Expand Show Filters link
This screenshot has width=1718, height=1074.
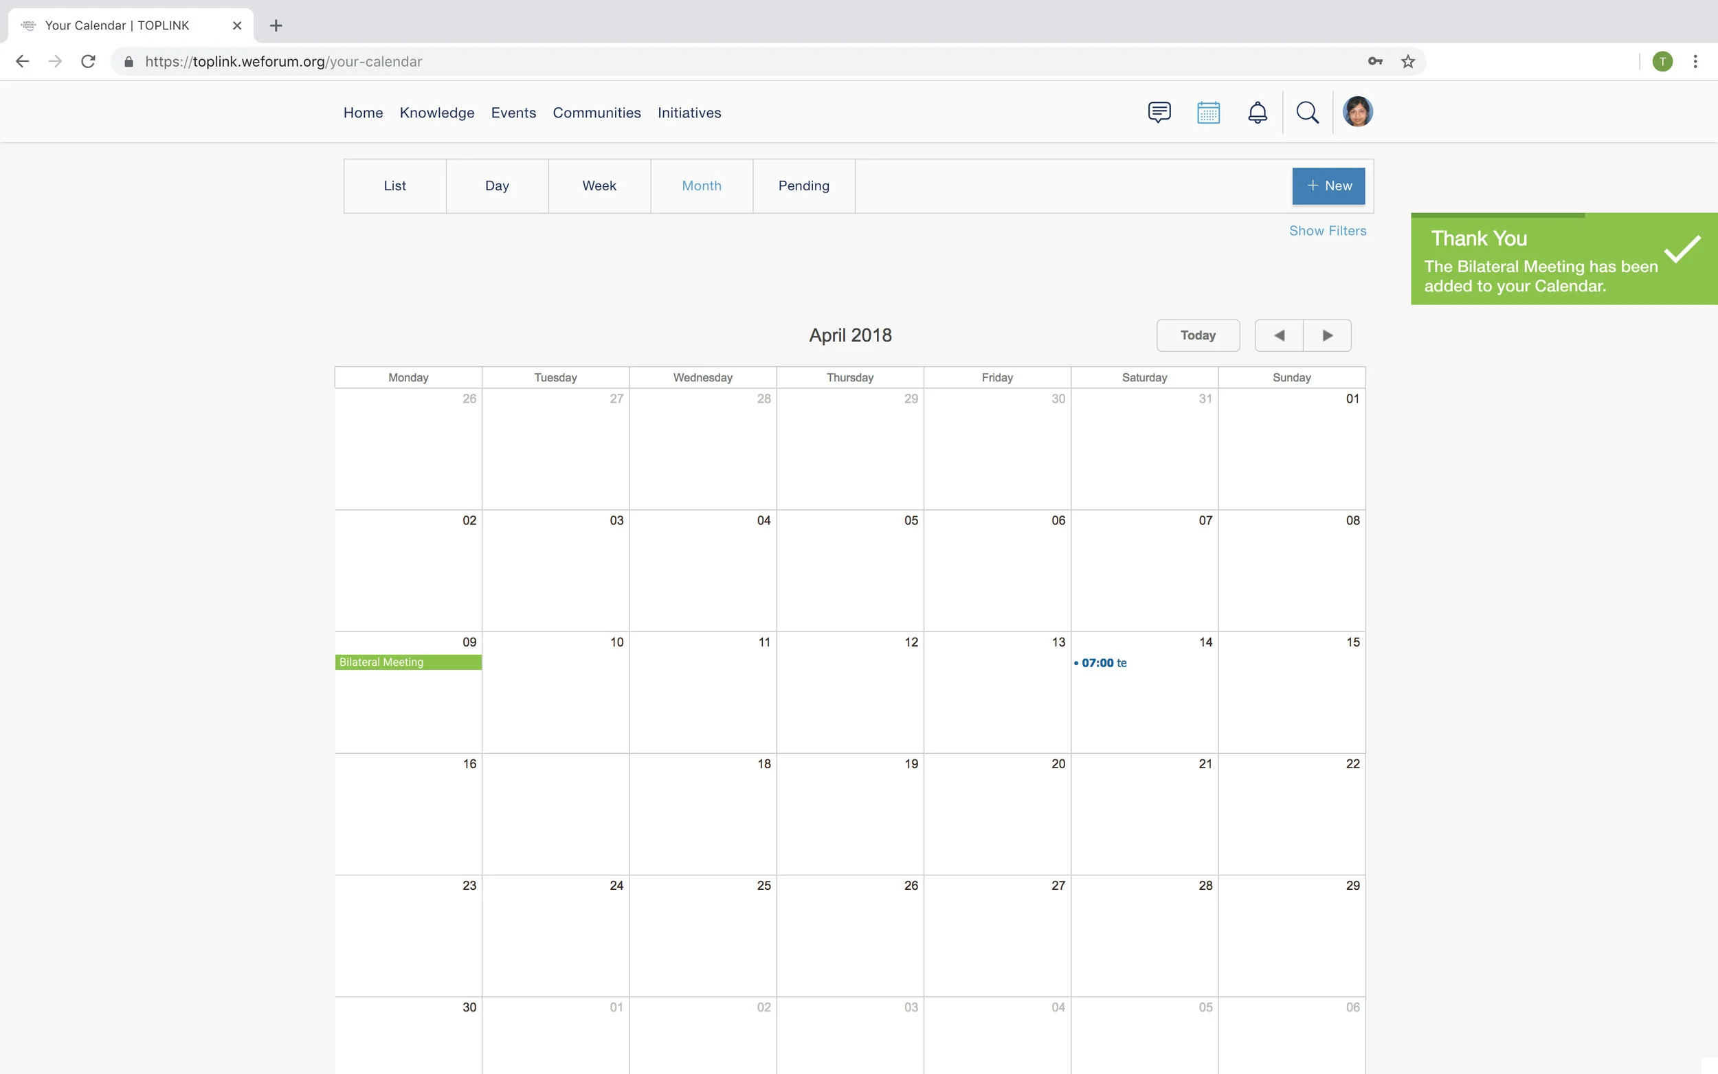1328,231
